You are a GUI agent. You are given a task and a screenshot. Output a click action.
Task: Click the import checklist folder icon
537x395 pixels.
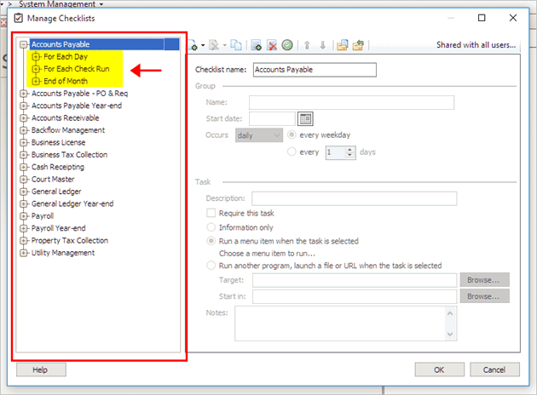(342, 45)
